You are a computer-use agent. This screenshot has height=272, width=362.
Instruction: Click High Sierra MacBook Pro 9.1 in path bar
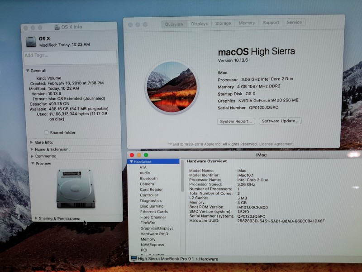[166, 259]
